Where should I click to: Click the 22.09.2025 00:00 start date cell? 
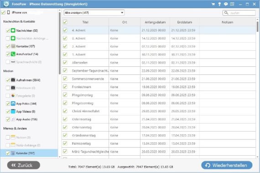tap(154, 71)
